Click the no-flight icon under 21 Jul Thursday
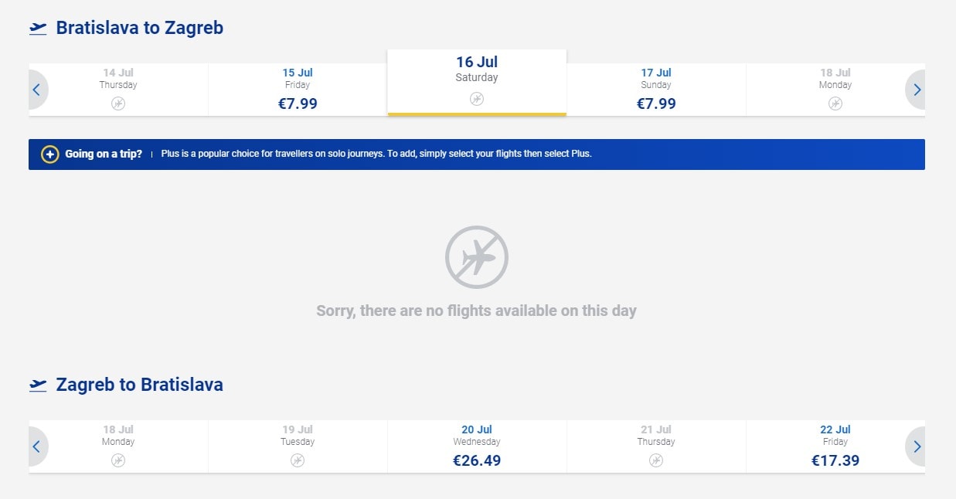Viewport: 956px width, 499px height. coord(656,460)
